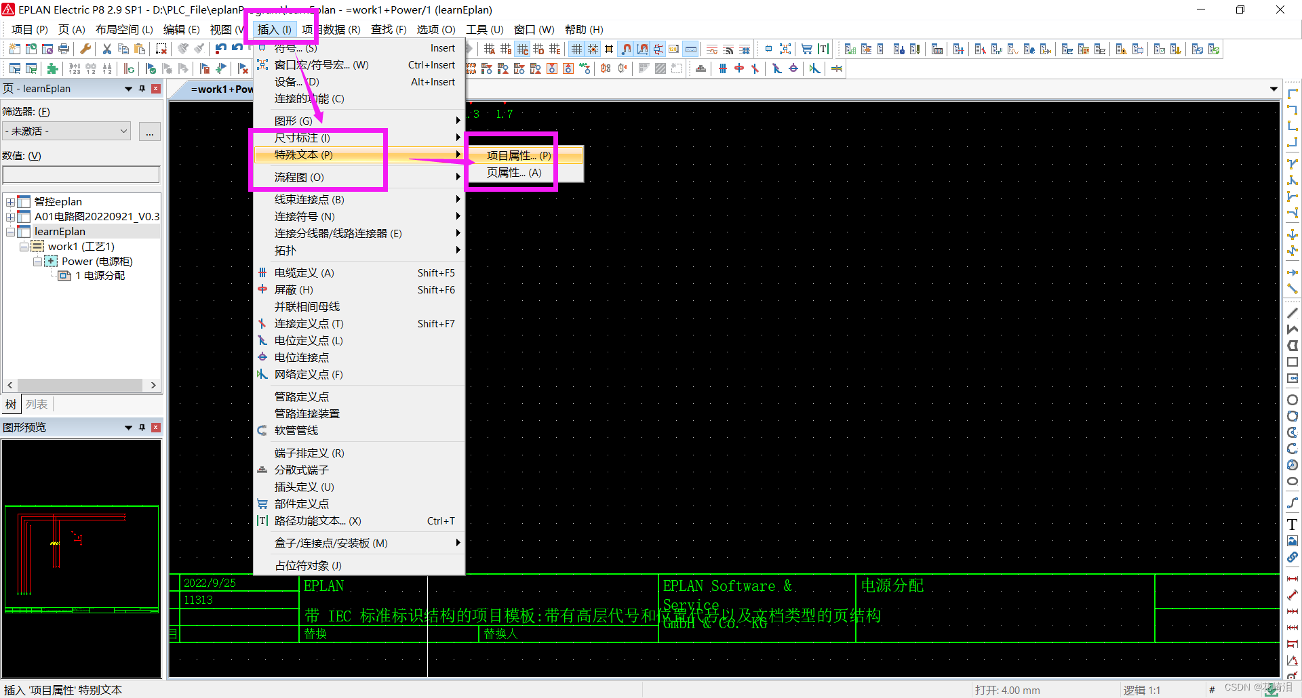Click the delete selection area icon
The image size is (1302, 698).
point(161,49)
